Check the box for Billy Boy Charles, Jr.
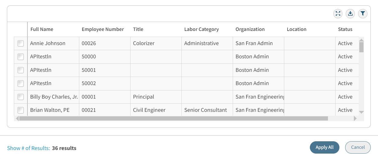Image resolution: width=378 pixels, height=159 pixels. [20, 97]
